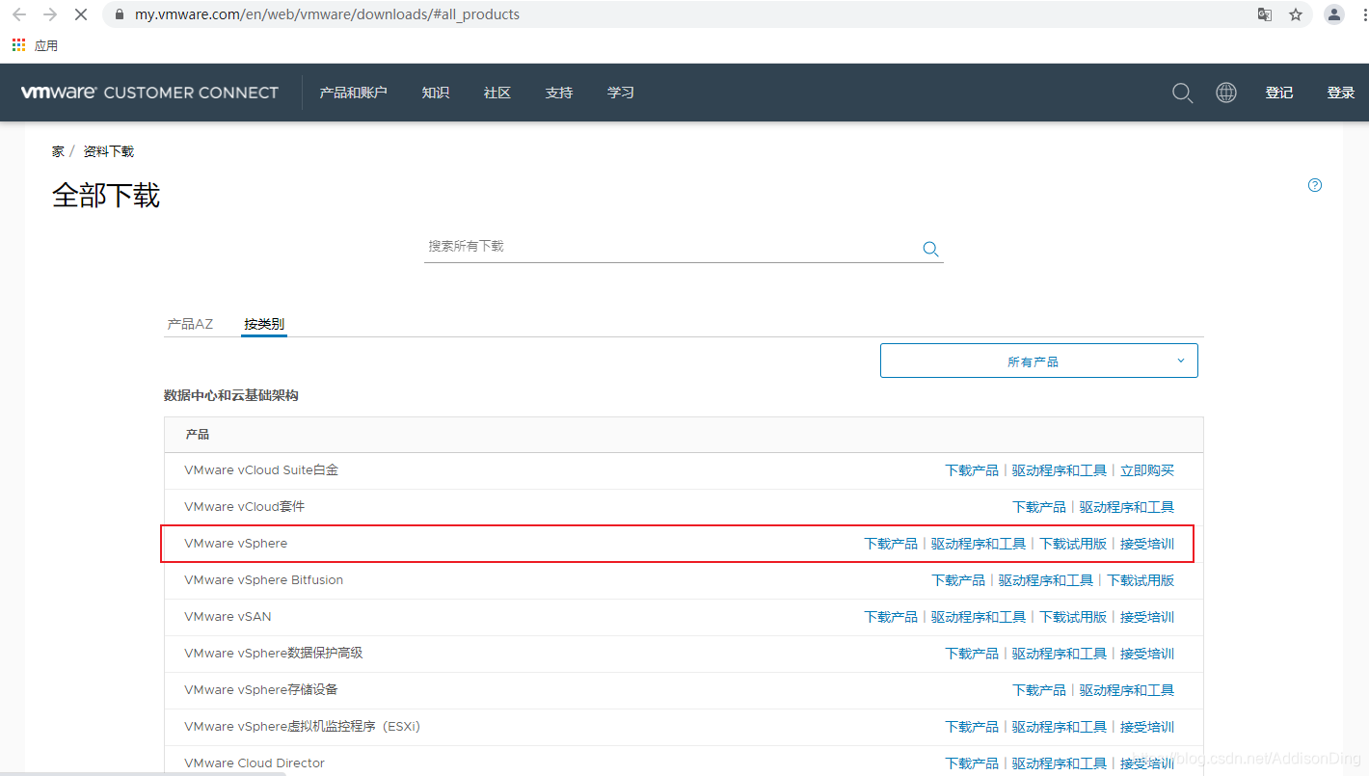Click the browser back arrow
This screenshot has height=776, width=1369.
19,14
